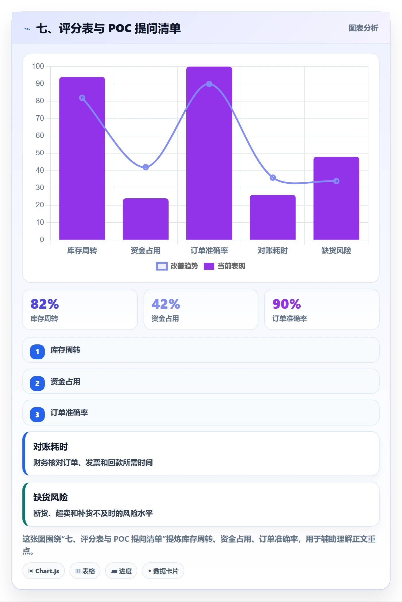
Task: Click the number 3 badge
Action: [37, 415]
